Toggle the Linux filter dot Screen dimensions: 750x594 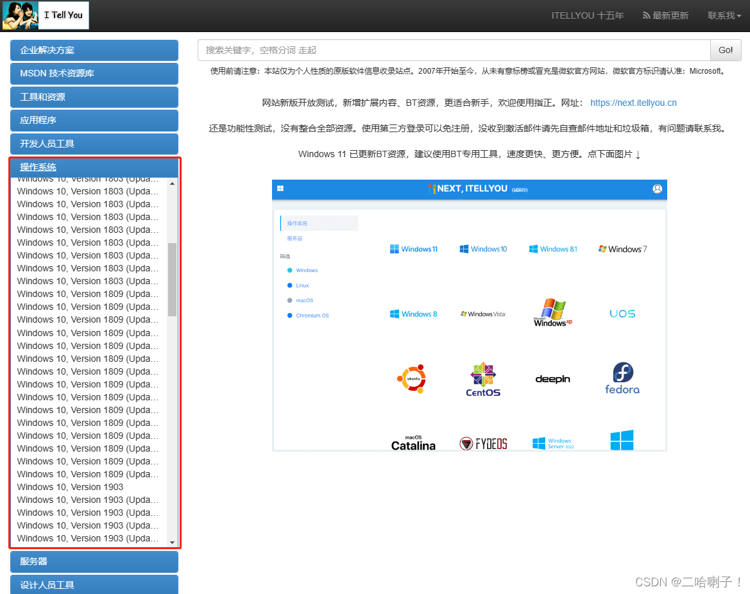(290, 285)
